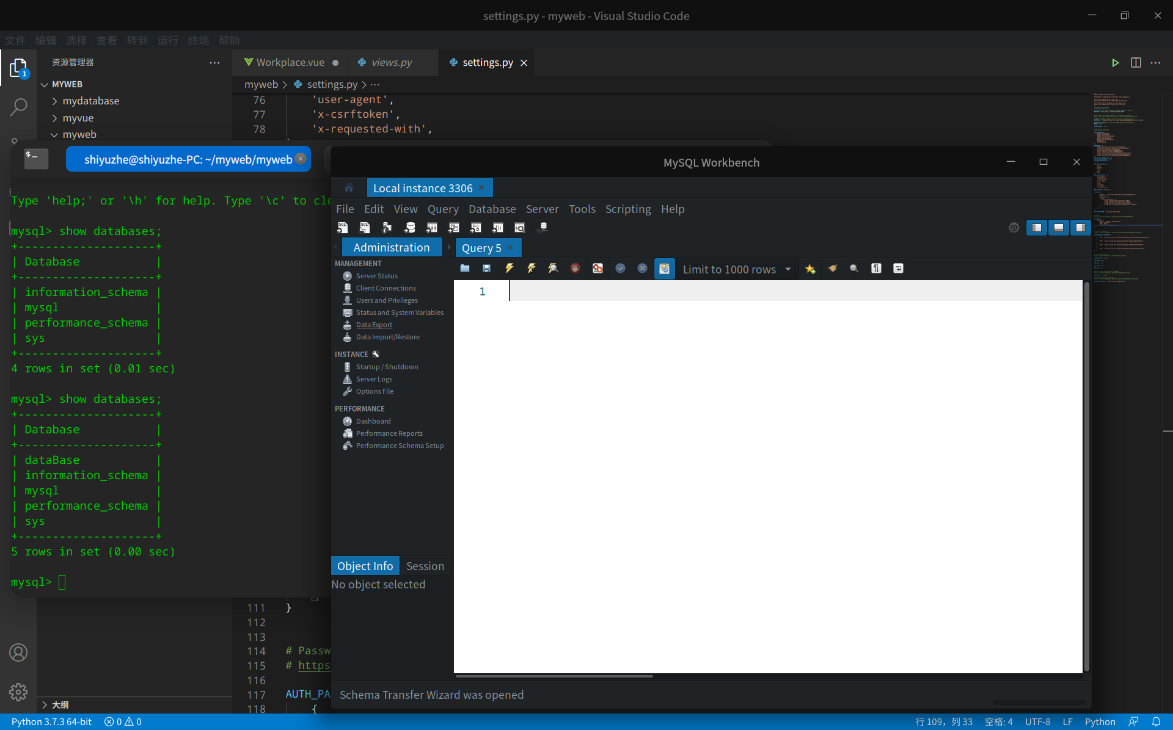Save the script with the floppy disk icon
Viewport: 1173px width, 730px height.
click(x=487, y=269)
